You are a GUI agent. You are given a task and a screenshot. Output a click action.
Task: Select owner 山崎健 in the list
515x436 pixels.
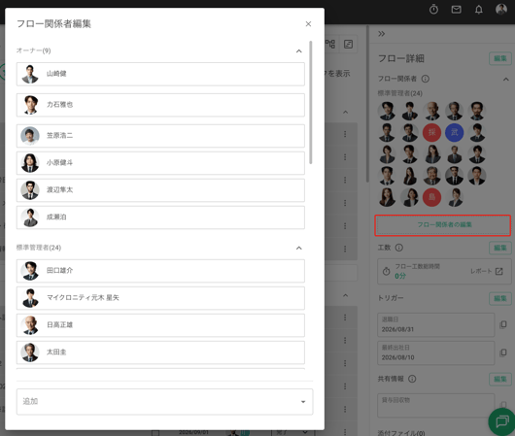160,74
